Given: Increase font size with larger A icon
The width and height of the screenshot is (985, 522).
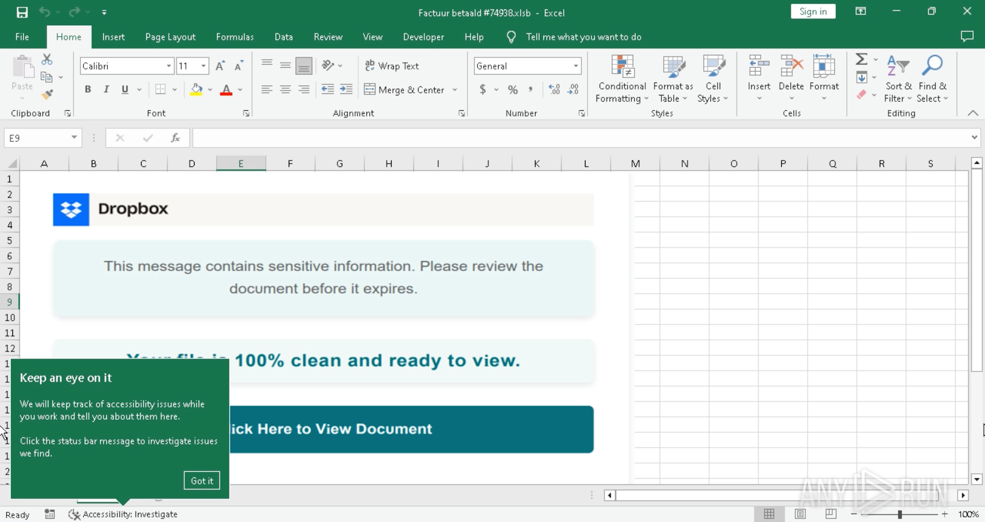Looking at the screenshot, I should point(220,66).
